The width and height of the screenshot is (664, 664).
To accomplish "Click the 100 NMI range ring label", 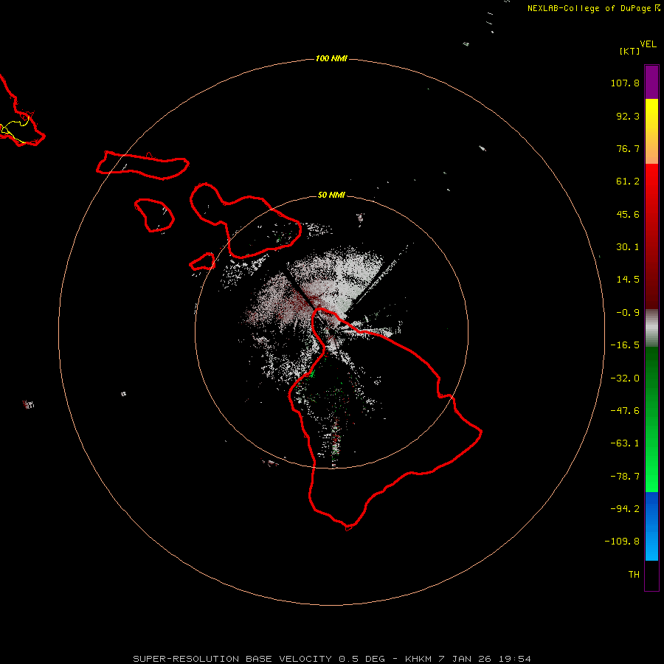I will click(331, 58).
